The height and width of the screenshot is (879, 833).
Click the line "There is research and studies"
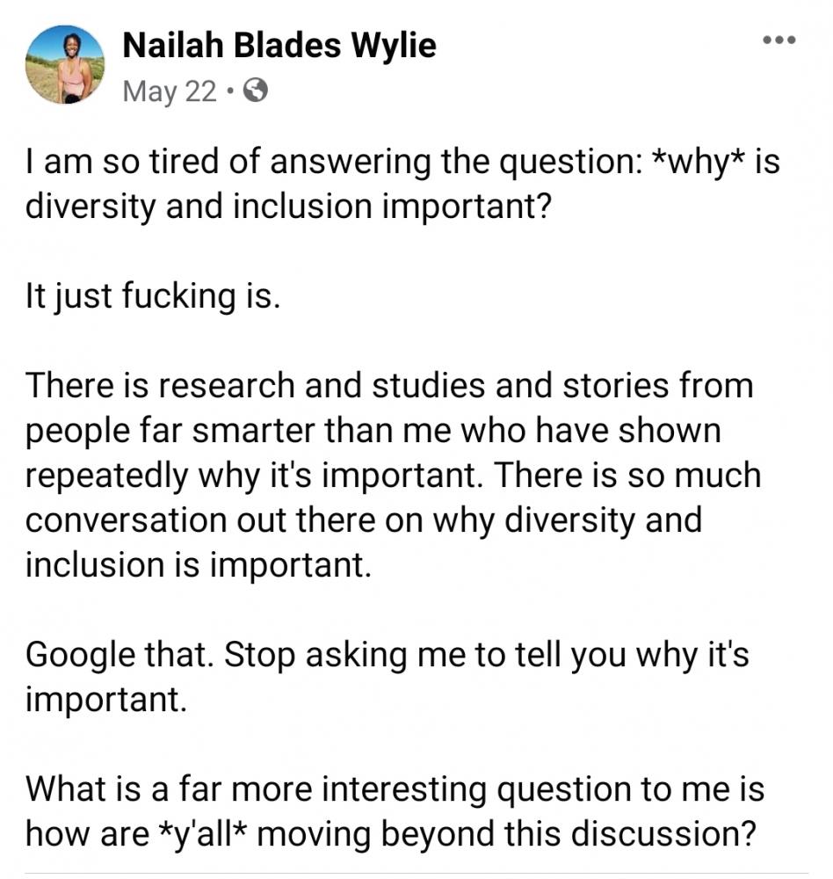pyautogui.click(x=389, y=386)
